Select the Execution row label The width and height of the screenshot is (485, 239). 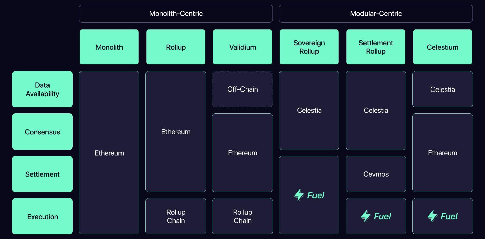[42, 216]
